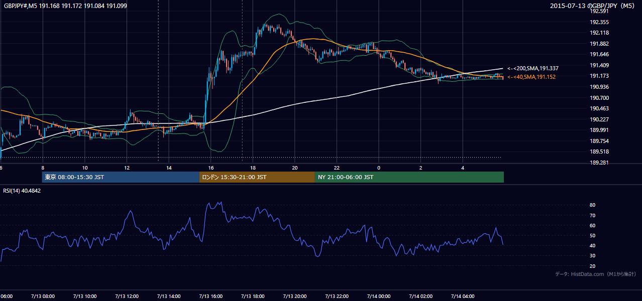This screenshot has height=301, width=642.
Task: Click RSI scale value 80
Action: [x=592, y=205]
